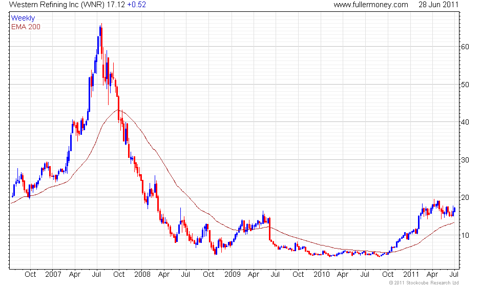Click the EMA 200 legend label

click(x=26, y=27)
